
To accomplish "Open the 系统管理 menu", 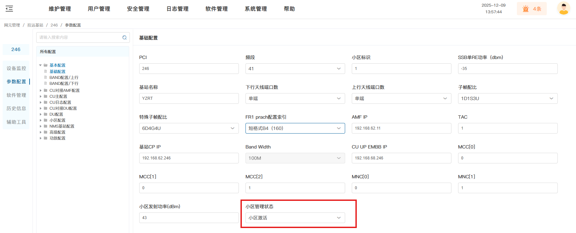I will [256, 9].
